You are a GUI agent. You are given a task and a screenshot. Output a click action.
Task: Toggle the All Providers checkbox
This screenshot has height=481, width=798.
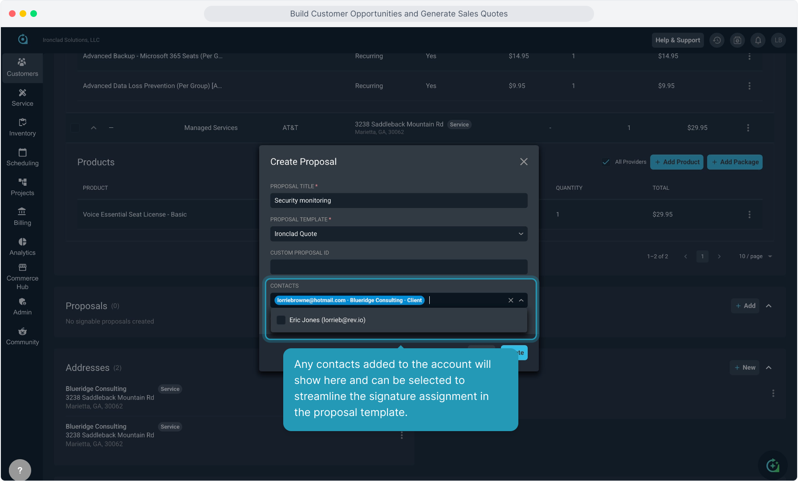tap(606, 162)
